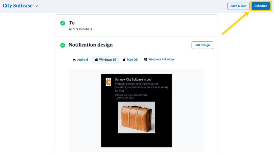Screen dimensions: 274x156
Task: Click the notification headline Our new City Suitcase is out
Action: pyautogui.click(x=133, y=79)
